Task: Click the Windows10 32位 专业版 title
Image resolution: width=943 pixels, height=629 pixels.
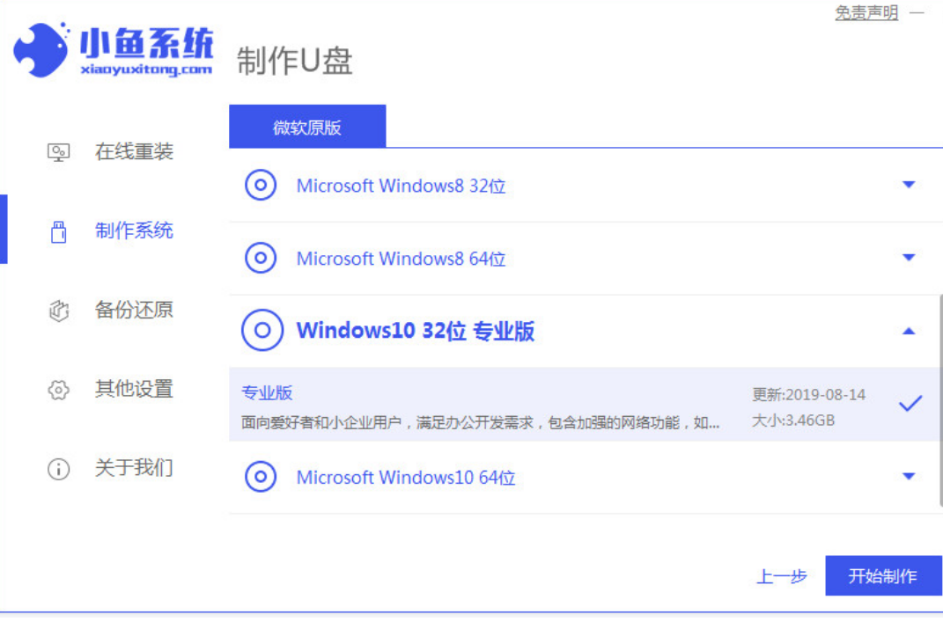Action: [x=416, y=331]
